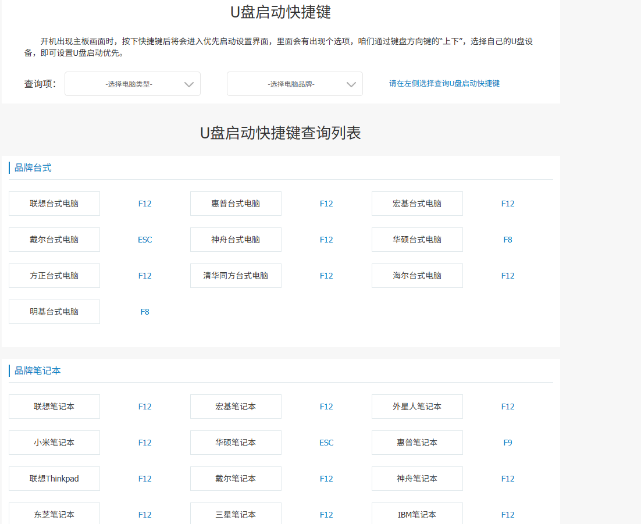641x524 pixels.
Task: Choose the 华硕台式电脑 entry
Action: (418, 240)
